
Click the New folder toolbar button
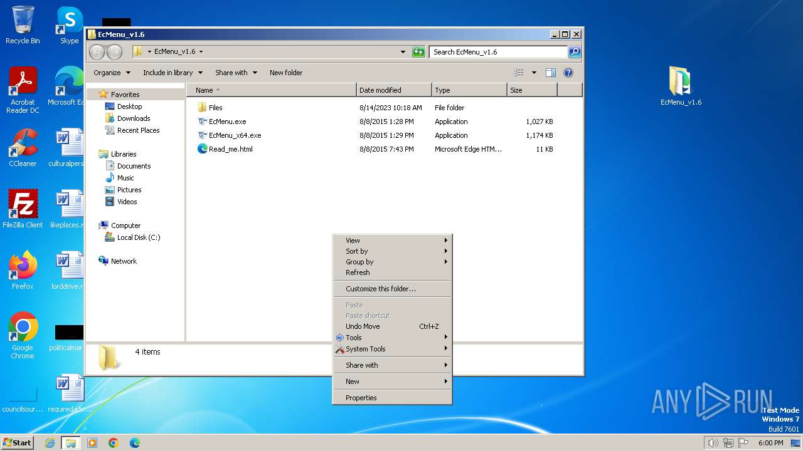(286, 73)
